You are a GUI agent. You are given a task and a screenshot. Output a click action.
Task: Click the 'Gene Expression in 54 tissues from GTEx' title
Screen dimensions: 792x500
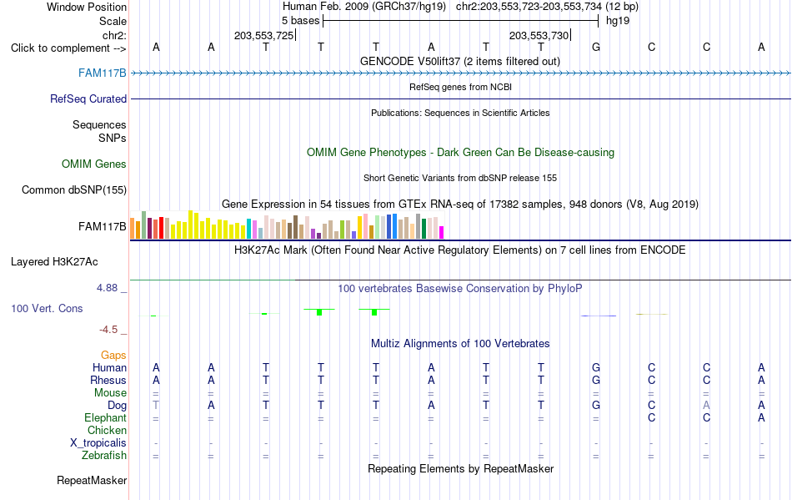pos(460,205)
